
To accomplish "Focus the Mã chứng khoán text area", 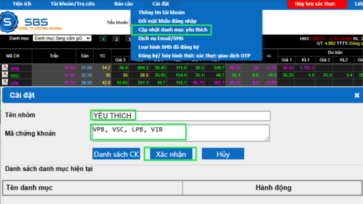I will coord(180,133).
